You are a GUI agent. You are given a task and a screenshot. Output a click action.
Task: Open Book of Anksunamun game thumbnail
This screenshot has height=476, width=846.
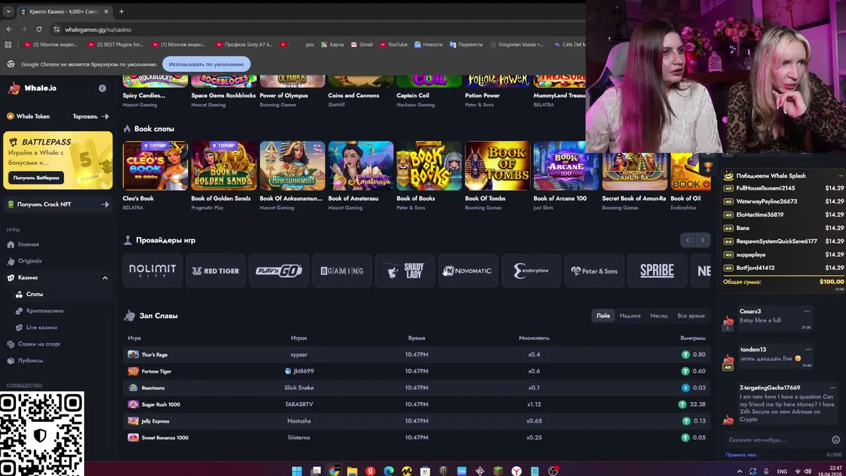coord(292,166)
